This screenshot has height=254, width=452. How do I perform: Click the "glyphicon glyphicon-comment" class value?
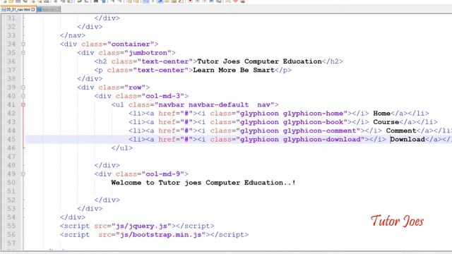tap(298, 131)
